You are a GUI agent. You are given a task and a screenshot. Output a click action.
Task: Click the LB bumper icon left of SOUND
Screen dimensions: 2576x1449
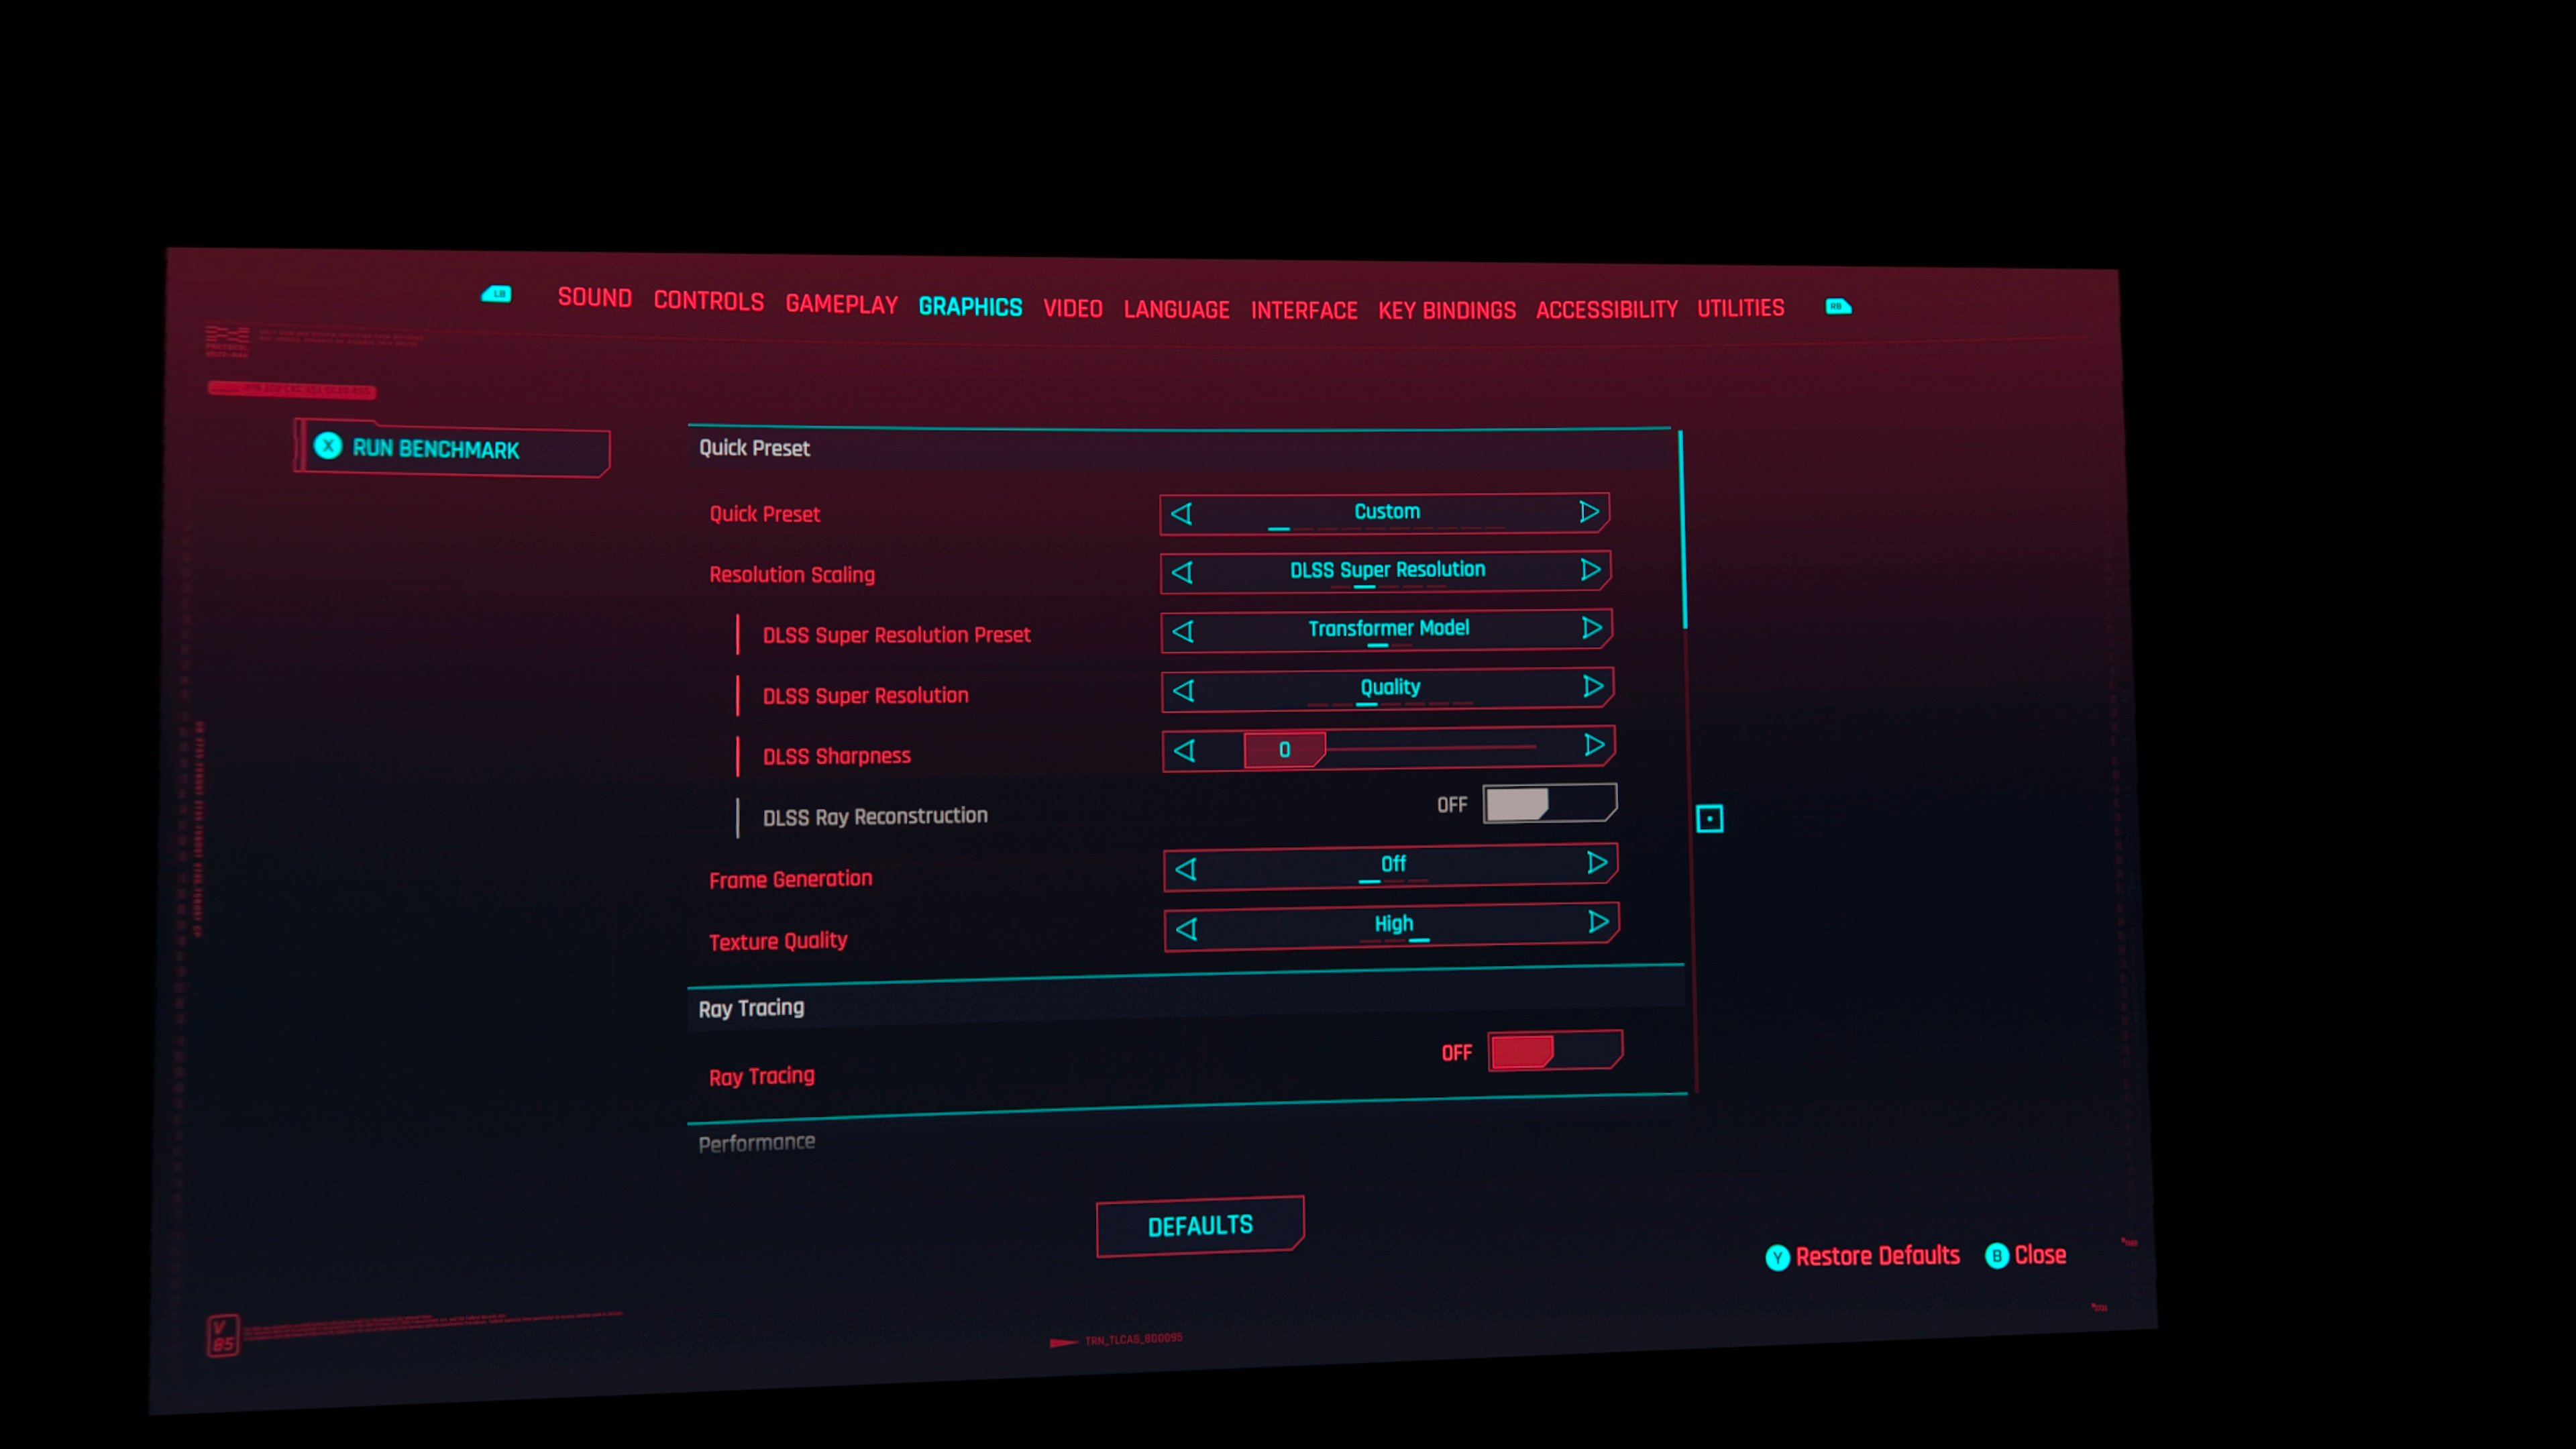(497, 294)
